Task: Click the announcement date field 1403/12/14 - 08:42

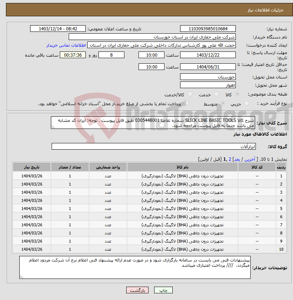Action: pyautogui.click(x=58, y=29)
